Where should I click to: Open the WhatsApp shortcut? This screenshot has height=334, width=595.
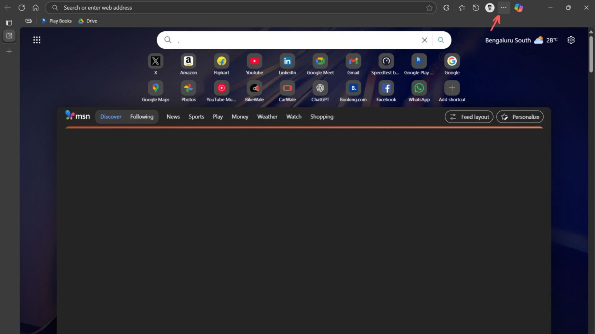[419, 91]
